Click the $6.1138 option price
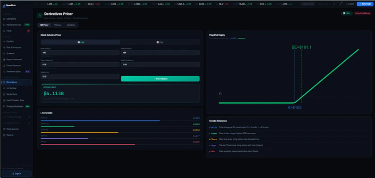 click(53, 93)
